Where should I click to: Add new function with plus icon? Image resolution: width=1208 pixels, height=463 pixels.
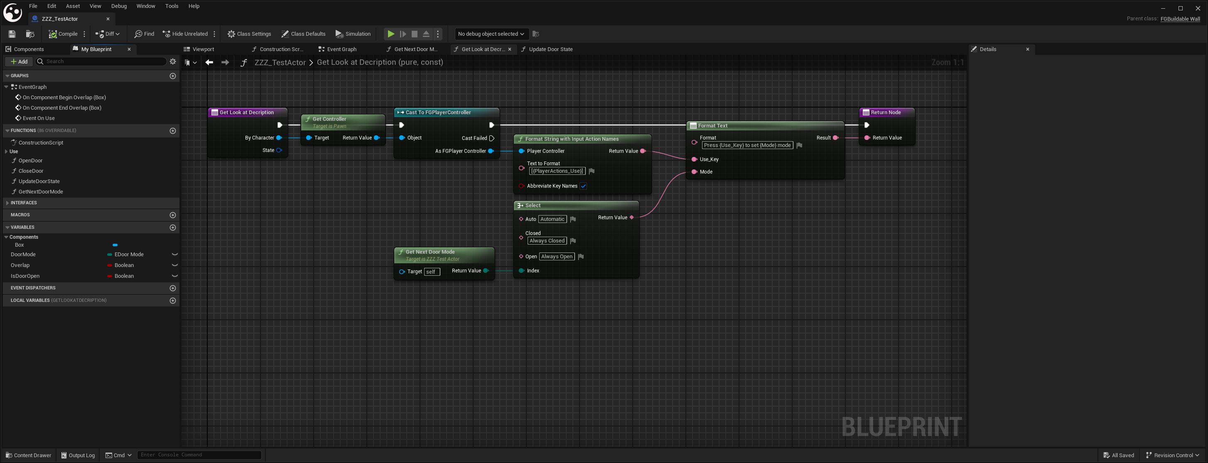pos(172,131)
